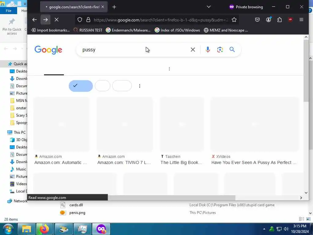Image resolution: width=313 pixels, height=235 pixels.
Task: Toggle the checked blue filter chip
Action: tap(81, 86)
